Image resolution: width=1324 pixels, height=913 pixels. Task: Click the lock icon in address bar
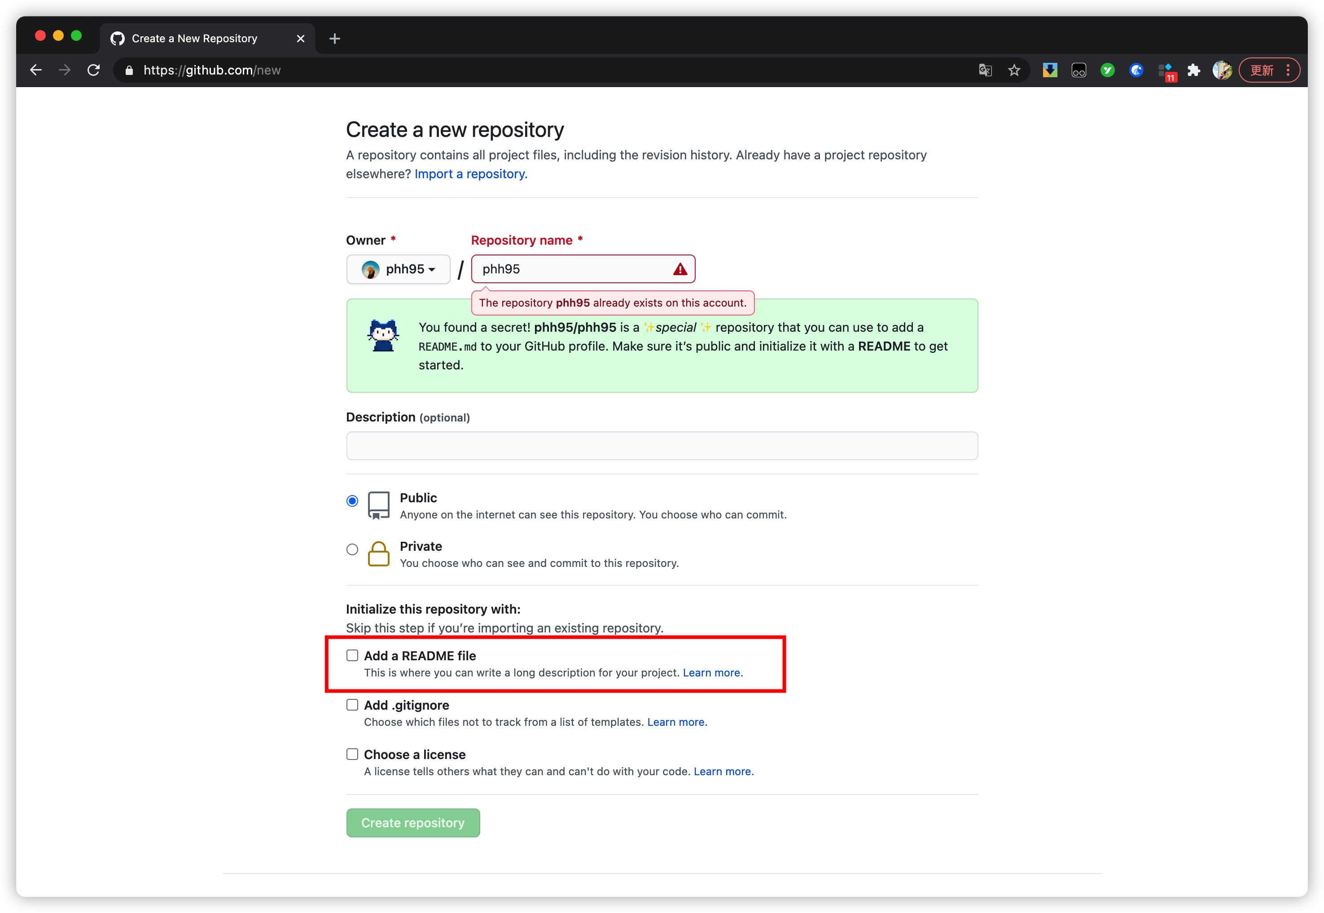pos(129,70)
